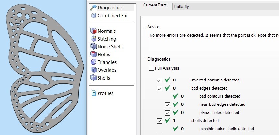Click the Diagnostics magnifier icon

pyautogui.click(x=93, y=7)
